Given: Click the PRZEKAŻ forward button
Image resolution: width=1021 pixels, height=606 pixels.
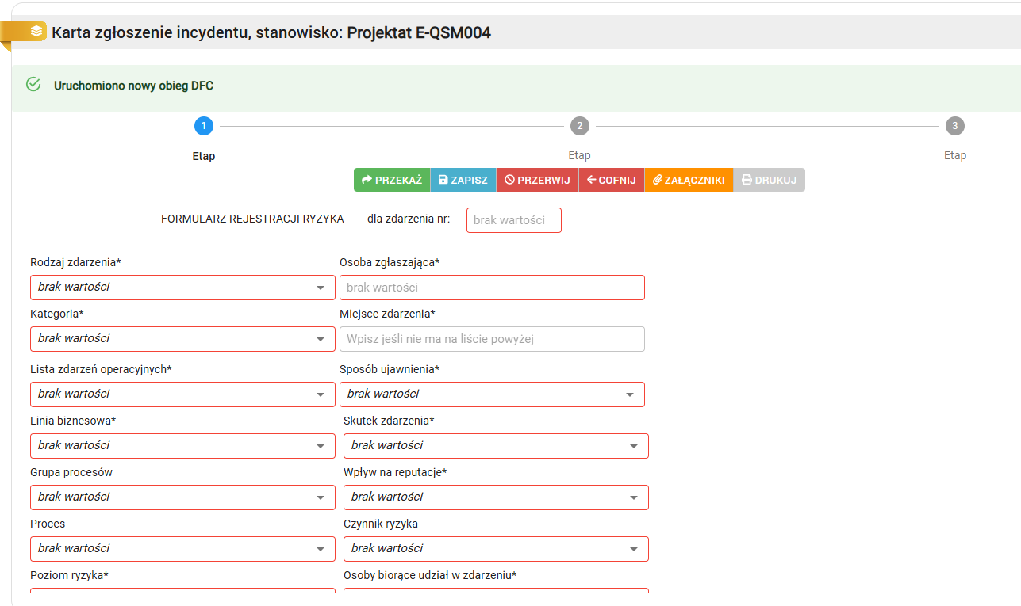Looking at the screenshot, I should [x=392, y=180].
